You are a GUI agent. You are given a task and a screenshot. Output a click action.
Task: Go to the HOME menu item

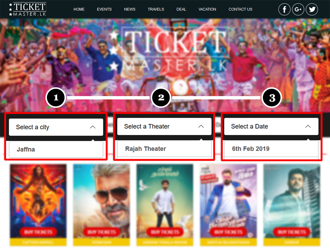point(79,9)
